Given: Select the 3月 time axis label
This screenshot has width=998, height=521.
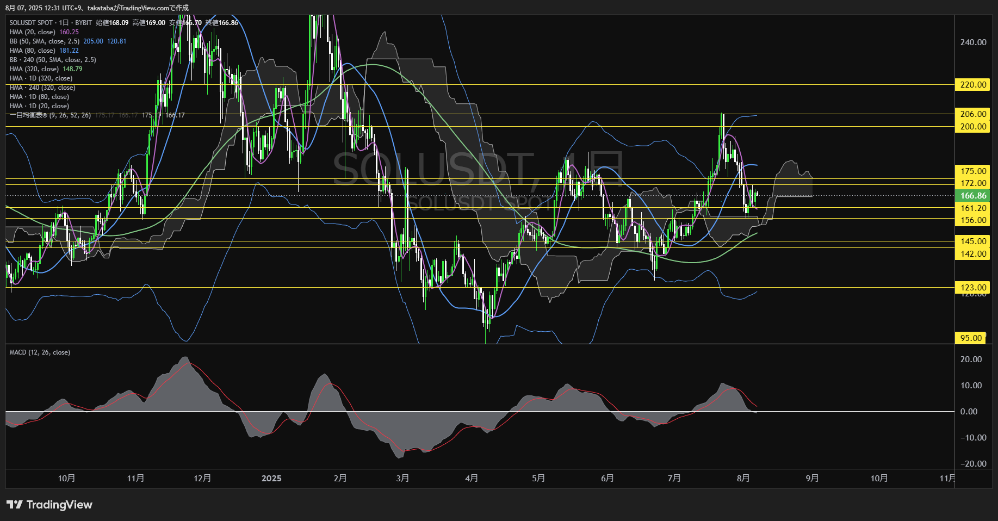Looking at the screenshot, I should click(402, 479).
